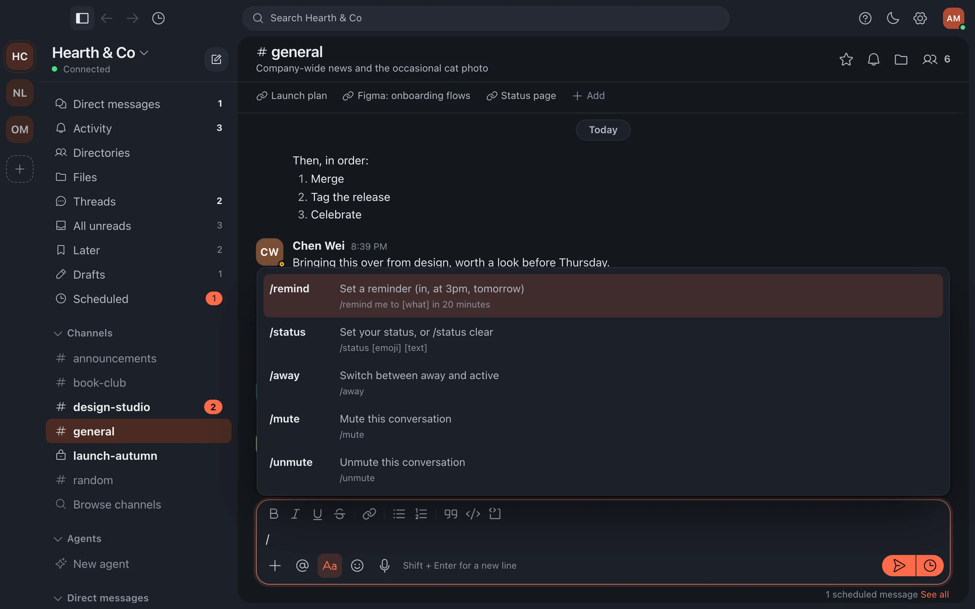Open the Hearth & Co workspace dropdown
Screen dimensions: 975x609
pyautogui.click(x=100, y=53)
